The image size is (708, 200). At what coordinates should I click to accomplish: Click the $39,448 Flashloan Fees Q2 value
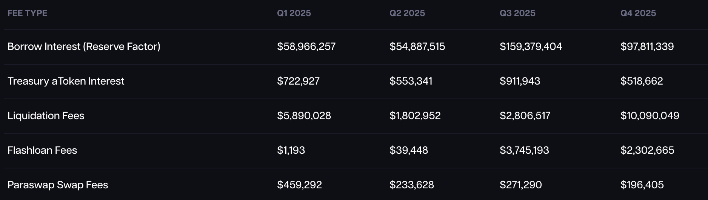point(409,150)
